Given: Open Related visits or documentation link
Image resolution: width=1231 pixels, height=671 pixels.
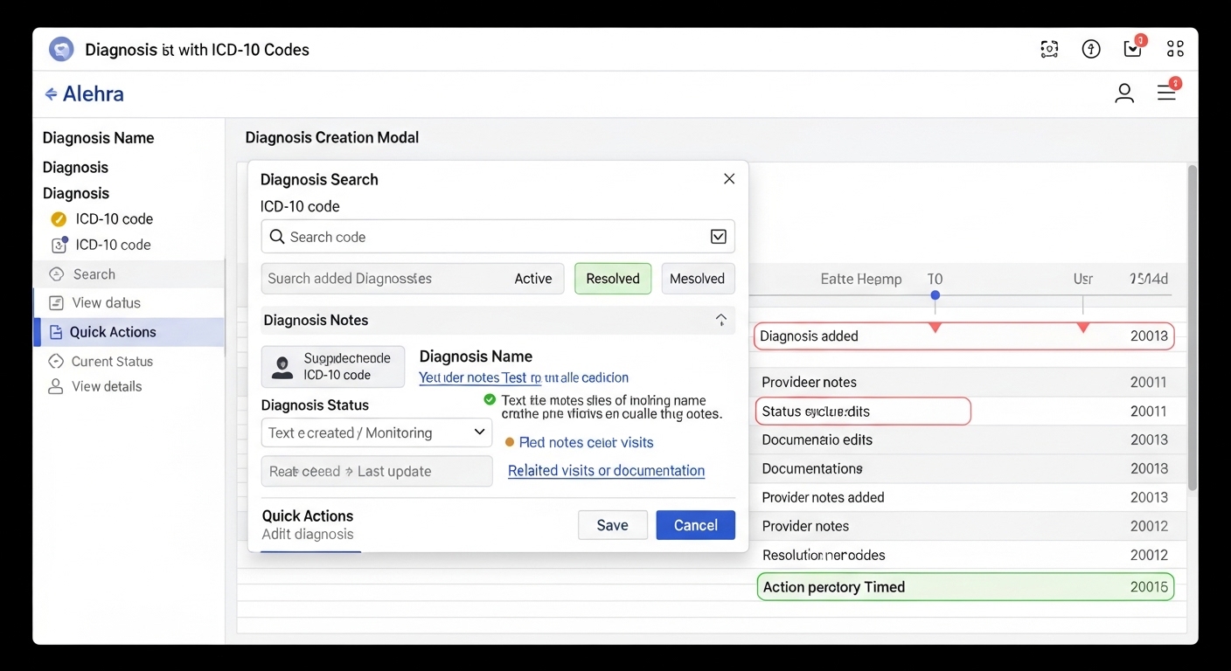Looking at the screenshot, I should pyautogui.click(x=606, y=471).
